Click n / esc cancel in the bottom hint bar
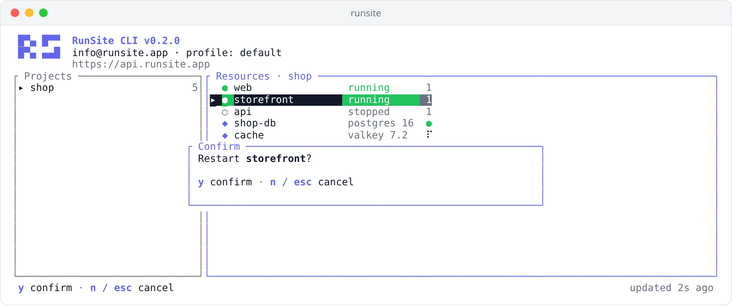The width and height of the screenshot is (732, 306). [x=132, y=288]
